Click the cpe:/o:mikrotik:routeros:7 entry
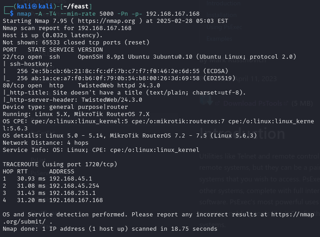Image resolution: width=320 pixels, height=237 pixels. click(x=178, y=121)
